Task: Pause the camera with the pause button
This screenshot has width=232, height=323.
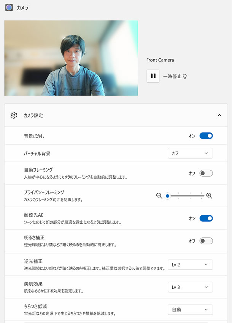Action: click(x=153, y=76)
